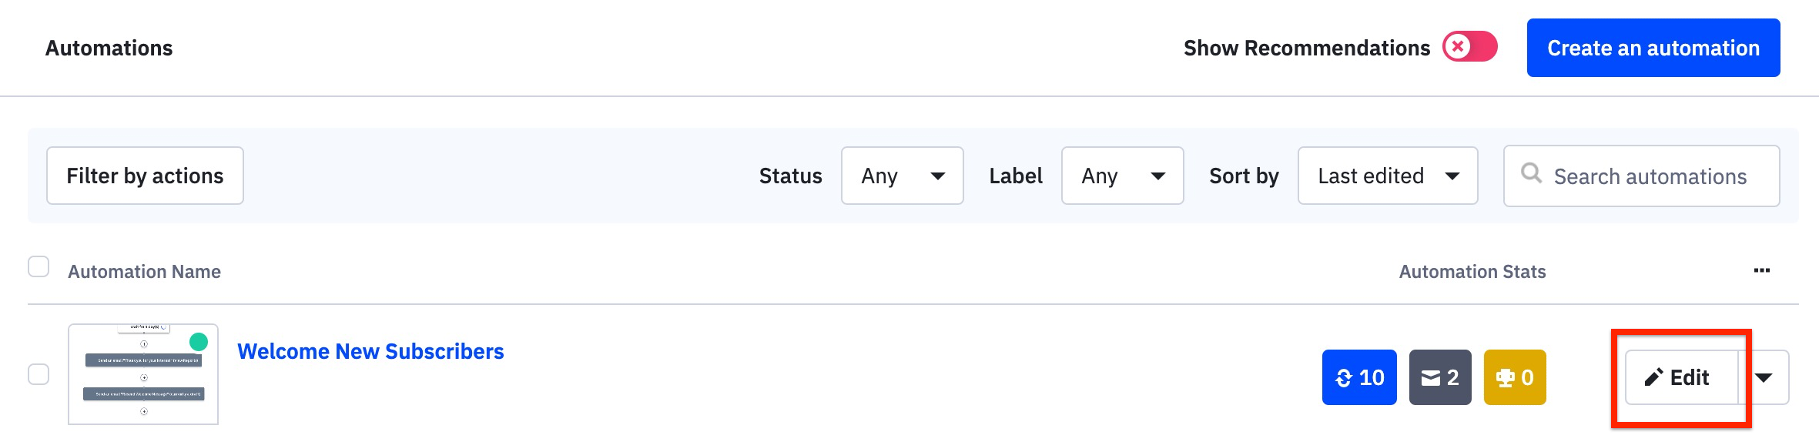Click the magnifier icon in search box

[1532, 173]
